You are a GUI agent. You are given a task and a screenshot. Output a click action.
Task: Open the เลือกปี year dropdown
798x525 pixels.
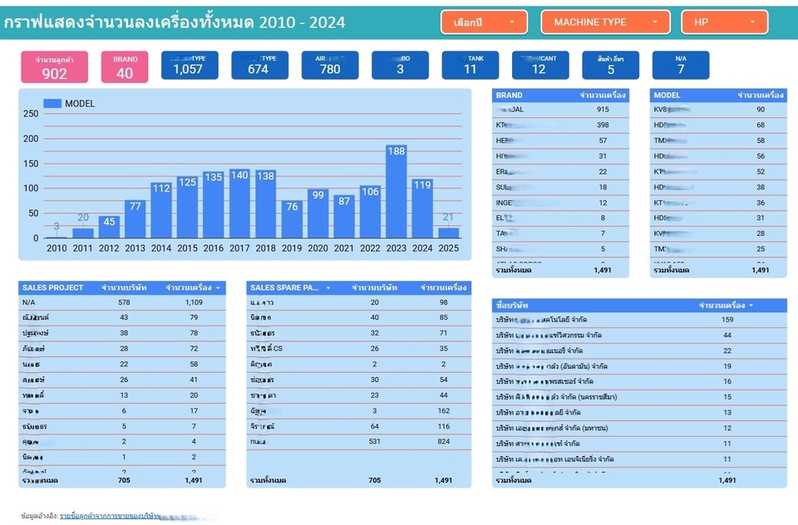coord(483,22)
